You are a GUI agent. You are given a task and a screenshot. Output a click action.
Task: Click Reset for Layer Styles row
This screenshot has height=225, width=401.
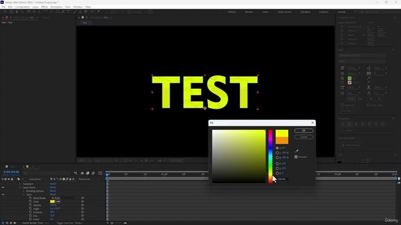[x=53, y=187]
